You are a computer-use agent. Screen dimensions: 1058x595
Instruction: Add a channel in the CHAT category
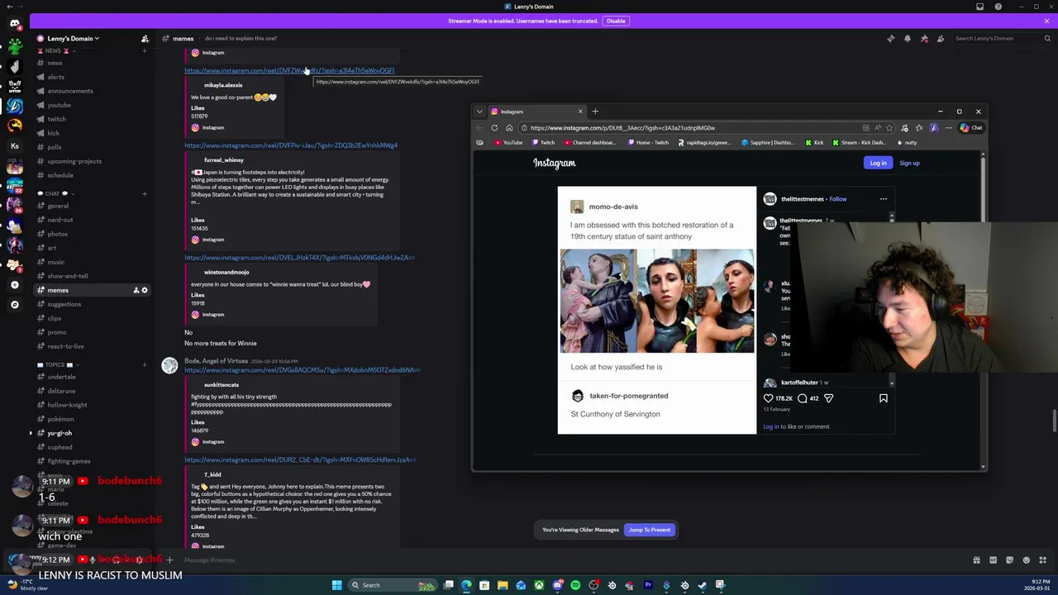[145, 193]
